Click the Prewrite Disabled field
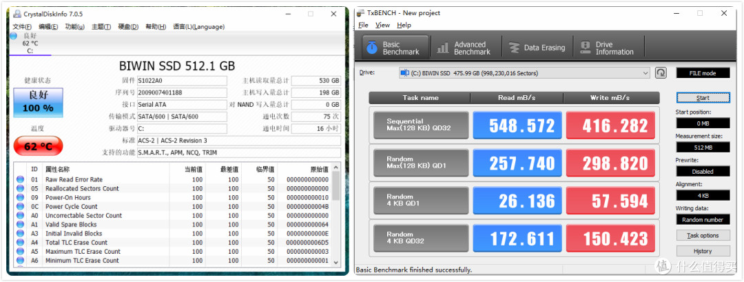Screen dimensions: 744x282 tap(703, 172)
